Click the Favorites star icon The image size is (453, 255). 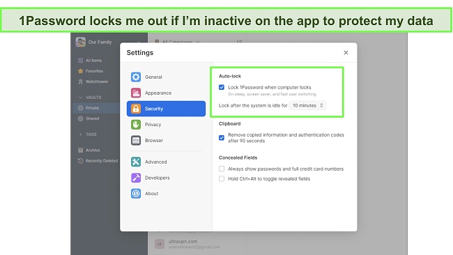[x=81, y=71]
